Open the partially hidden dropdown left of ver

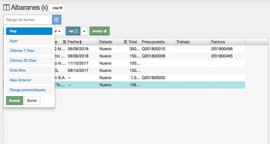[x=59, y=31]
